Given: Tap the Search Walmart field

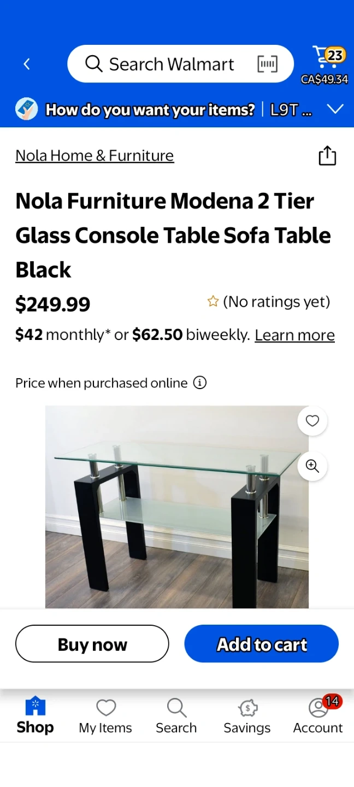Looking at the screenshot, I should coord(172,64).
